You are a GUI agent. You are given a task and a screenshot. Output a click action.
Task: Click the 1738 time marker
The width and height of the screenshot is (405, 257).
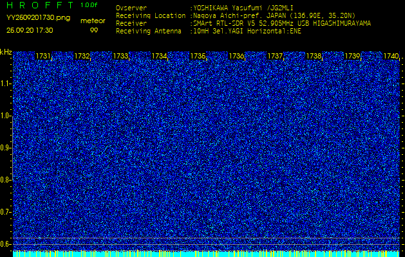314,56
